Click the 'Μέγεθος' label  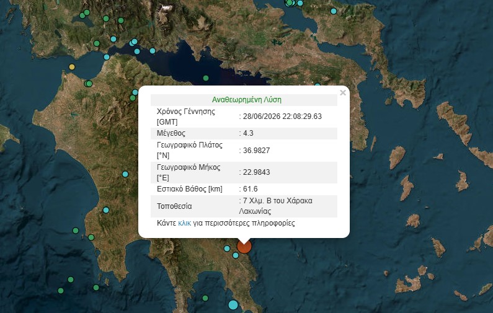click(x=171, y=133)
